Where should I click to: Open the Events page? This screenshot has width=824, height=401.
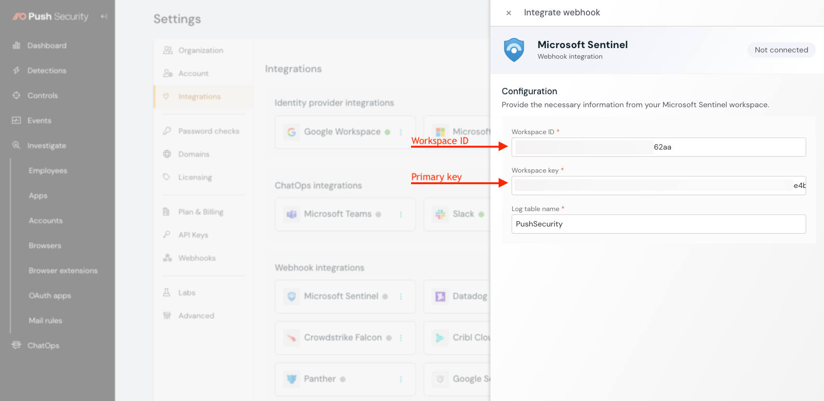39,121
